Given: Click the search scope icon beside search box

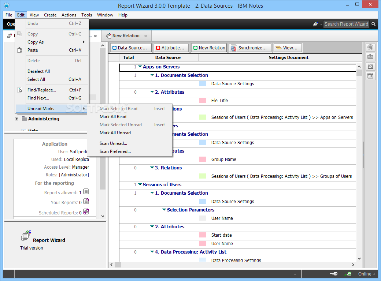Looking at the screenshot, I should click(315, 24).
